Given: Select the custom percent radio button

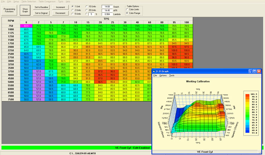Looking at the screenshot, I should click(x=87, y=15).
